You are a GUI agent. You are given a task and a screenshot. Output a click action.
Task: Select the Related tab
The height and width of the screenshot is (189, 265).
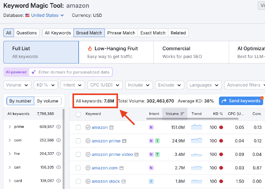[178, 33]
